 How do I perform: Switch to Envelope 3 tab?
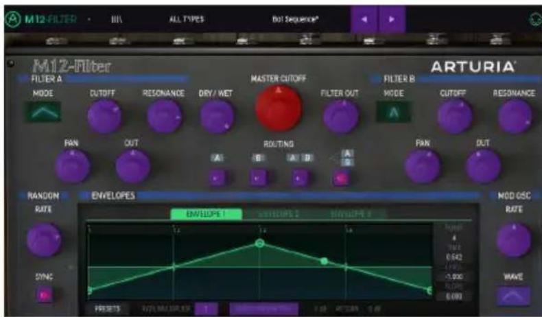tap(350, 214)
